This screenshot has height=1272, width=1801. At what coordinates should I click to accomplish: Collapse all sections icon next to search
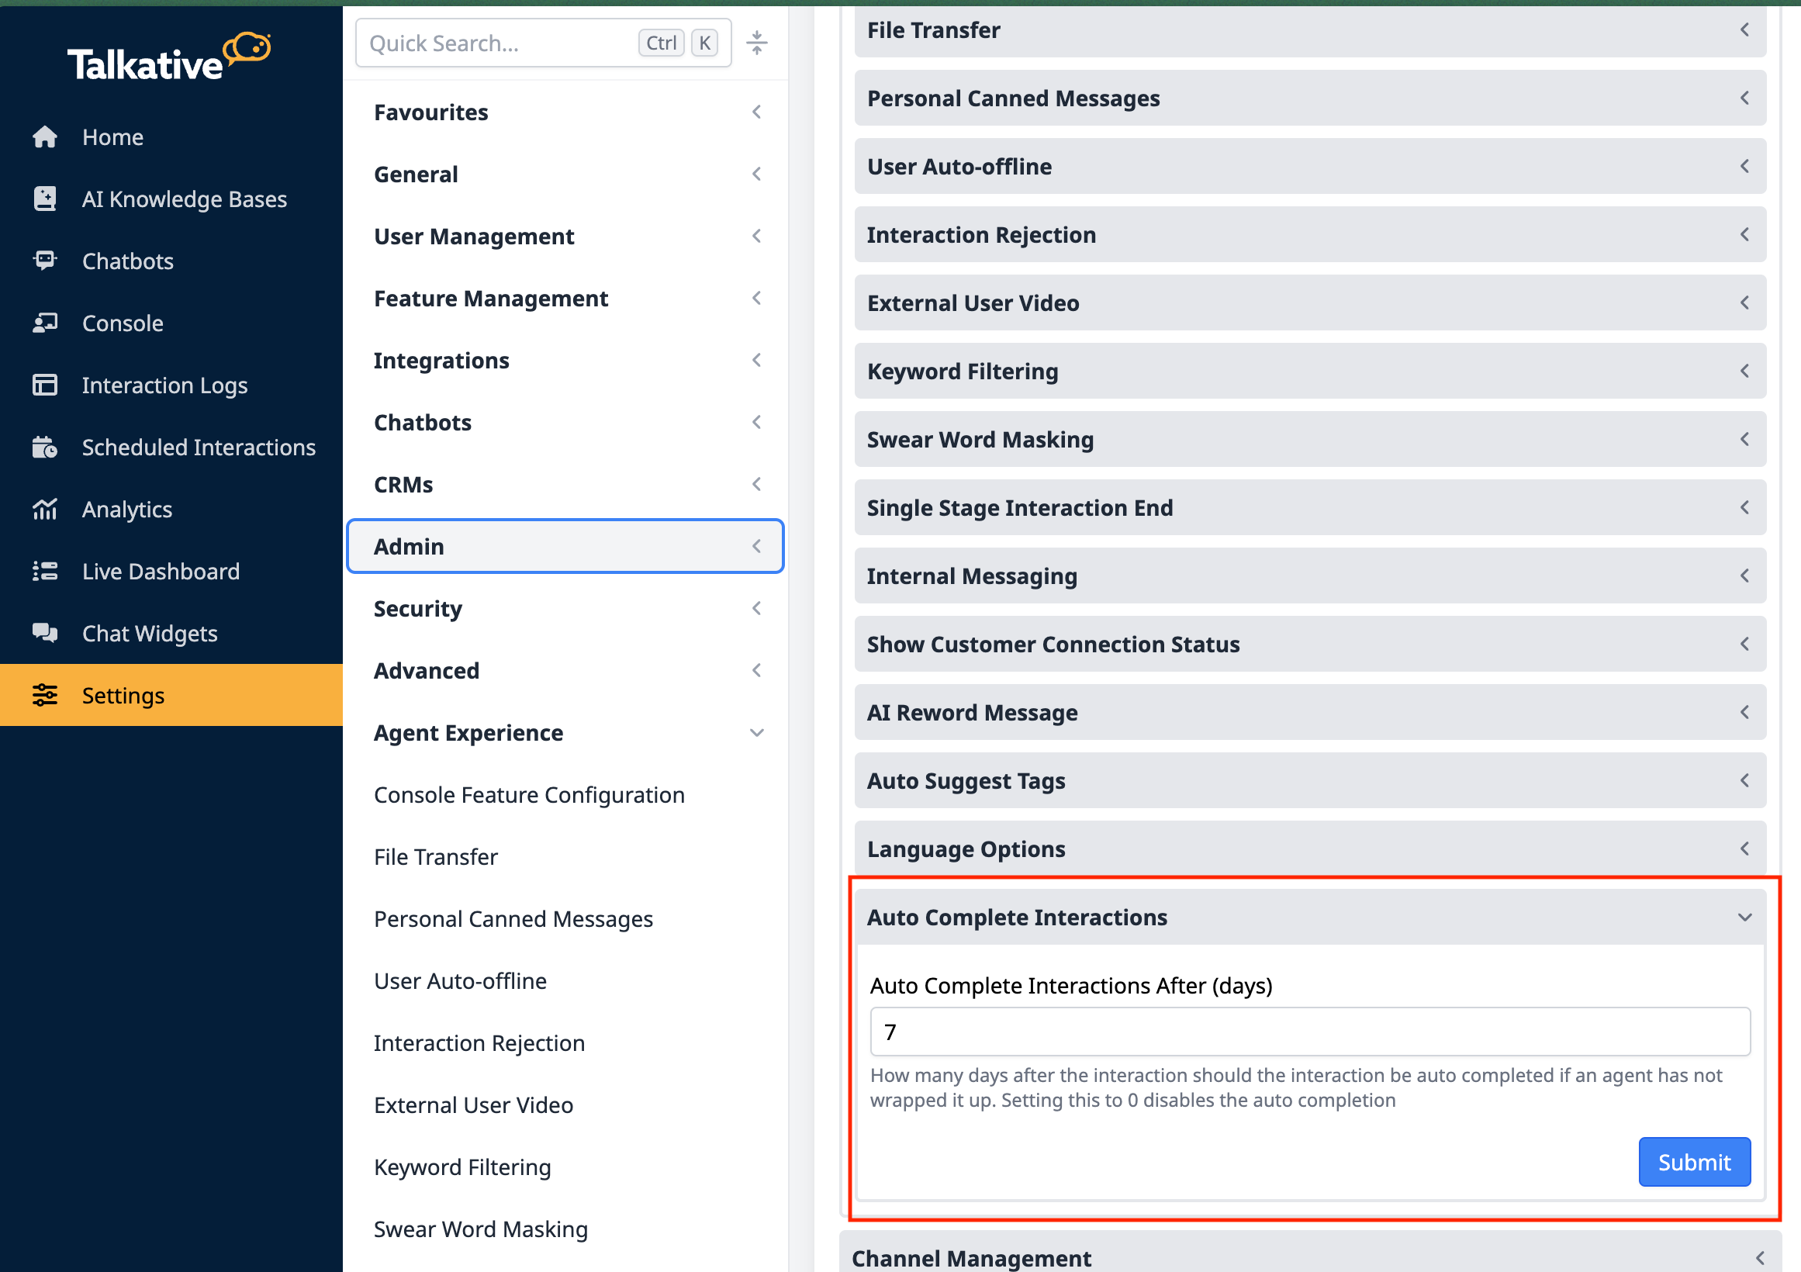(x=756, y=43)
